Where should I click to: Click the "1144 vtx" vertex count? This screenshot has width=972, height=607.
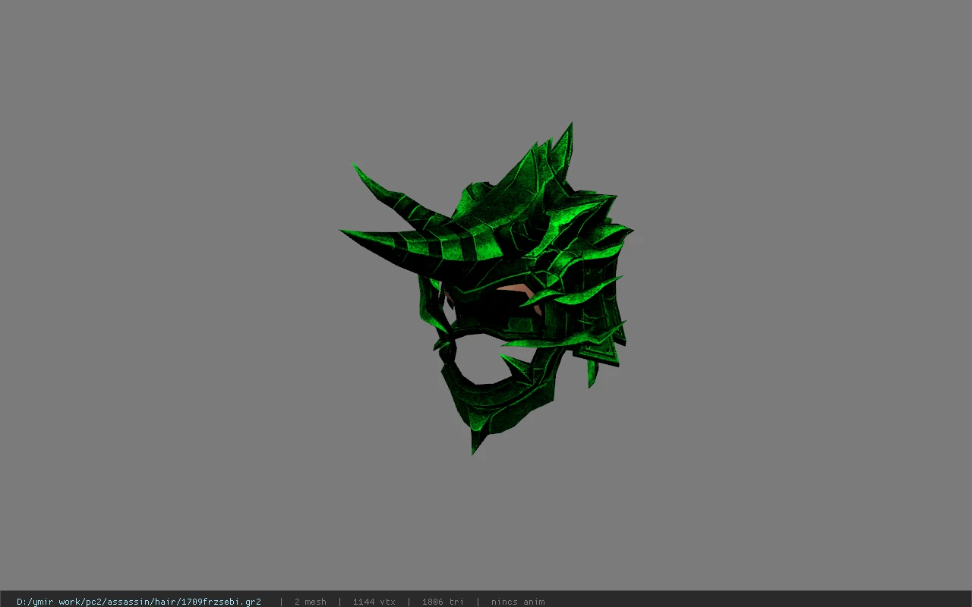(x=374, y=602)
